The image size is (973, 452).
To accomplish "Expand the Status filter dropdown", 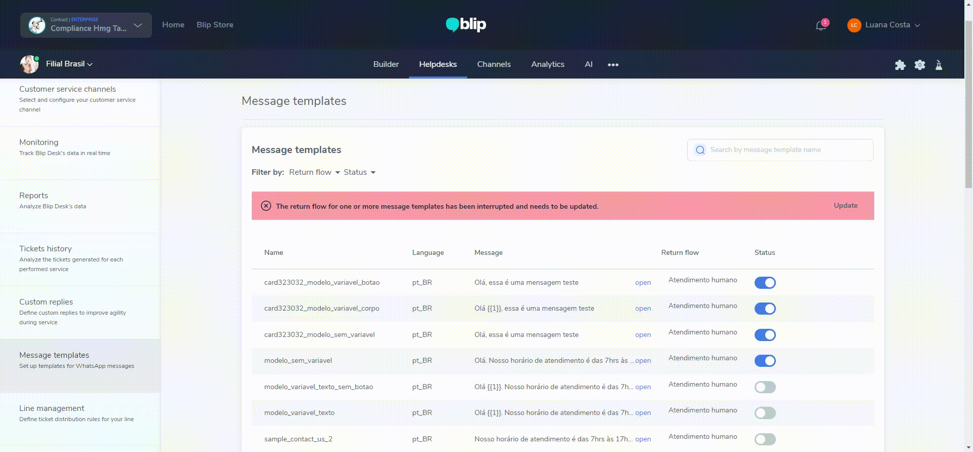I will pyautogui.click(x=359, y=172).
